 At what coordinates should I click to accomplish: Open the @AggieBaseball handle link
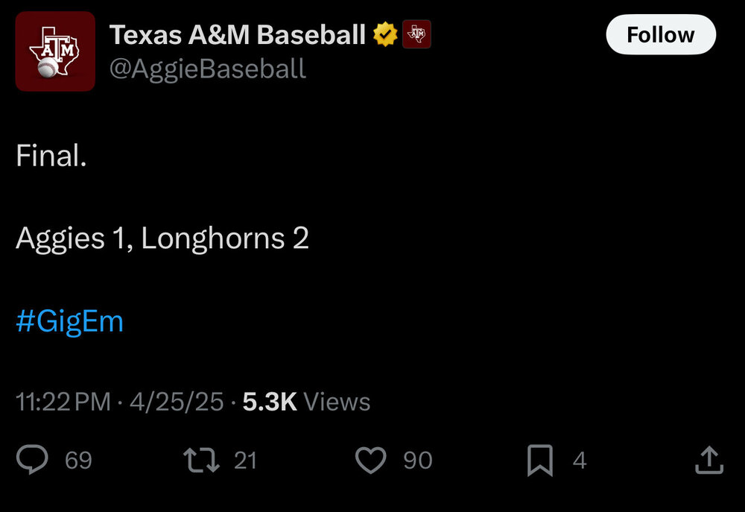(x=208, y=69)
